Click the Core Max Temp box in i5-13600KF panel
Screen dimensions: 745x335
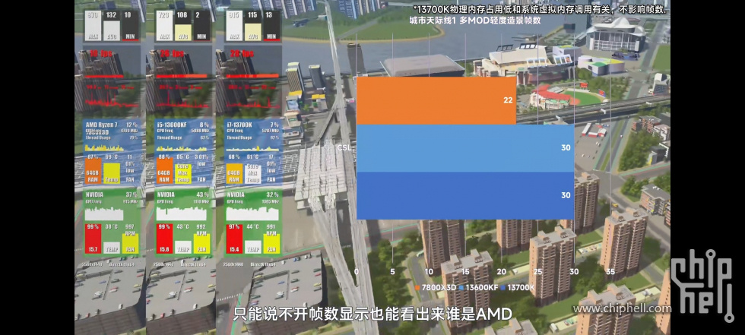point(182,173)
